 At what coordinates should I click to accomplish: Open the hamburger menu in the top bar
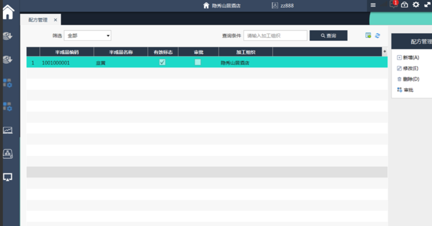pyautogui.click(x=373, y=5)
